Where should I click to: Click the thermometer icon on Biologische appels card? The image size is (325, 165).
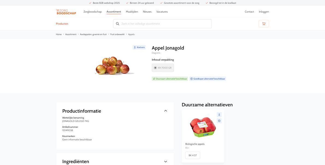219,114
